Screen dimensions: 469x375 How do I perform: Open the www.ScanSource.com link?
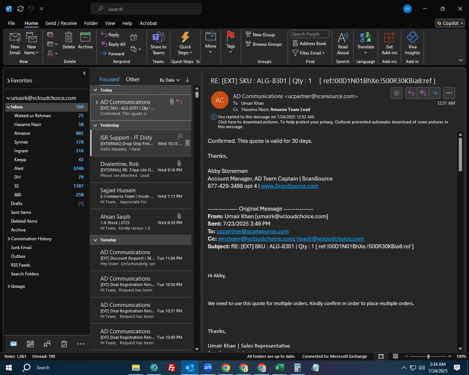(289, 186)
